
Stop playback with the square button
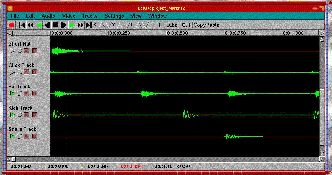pos(55,25)
